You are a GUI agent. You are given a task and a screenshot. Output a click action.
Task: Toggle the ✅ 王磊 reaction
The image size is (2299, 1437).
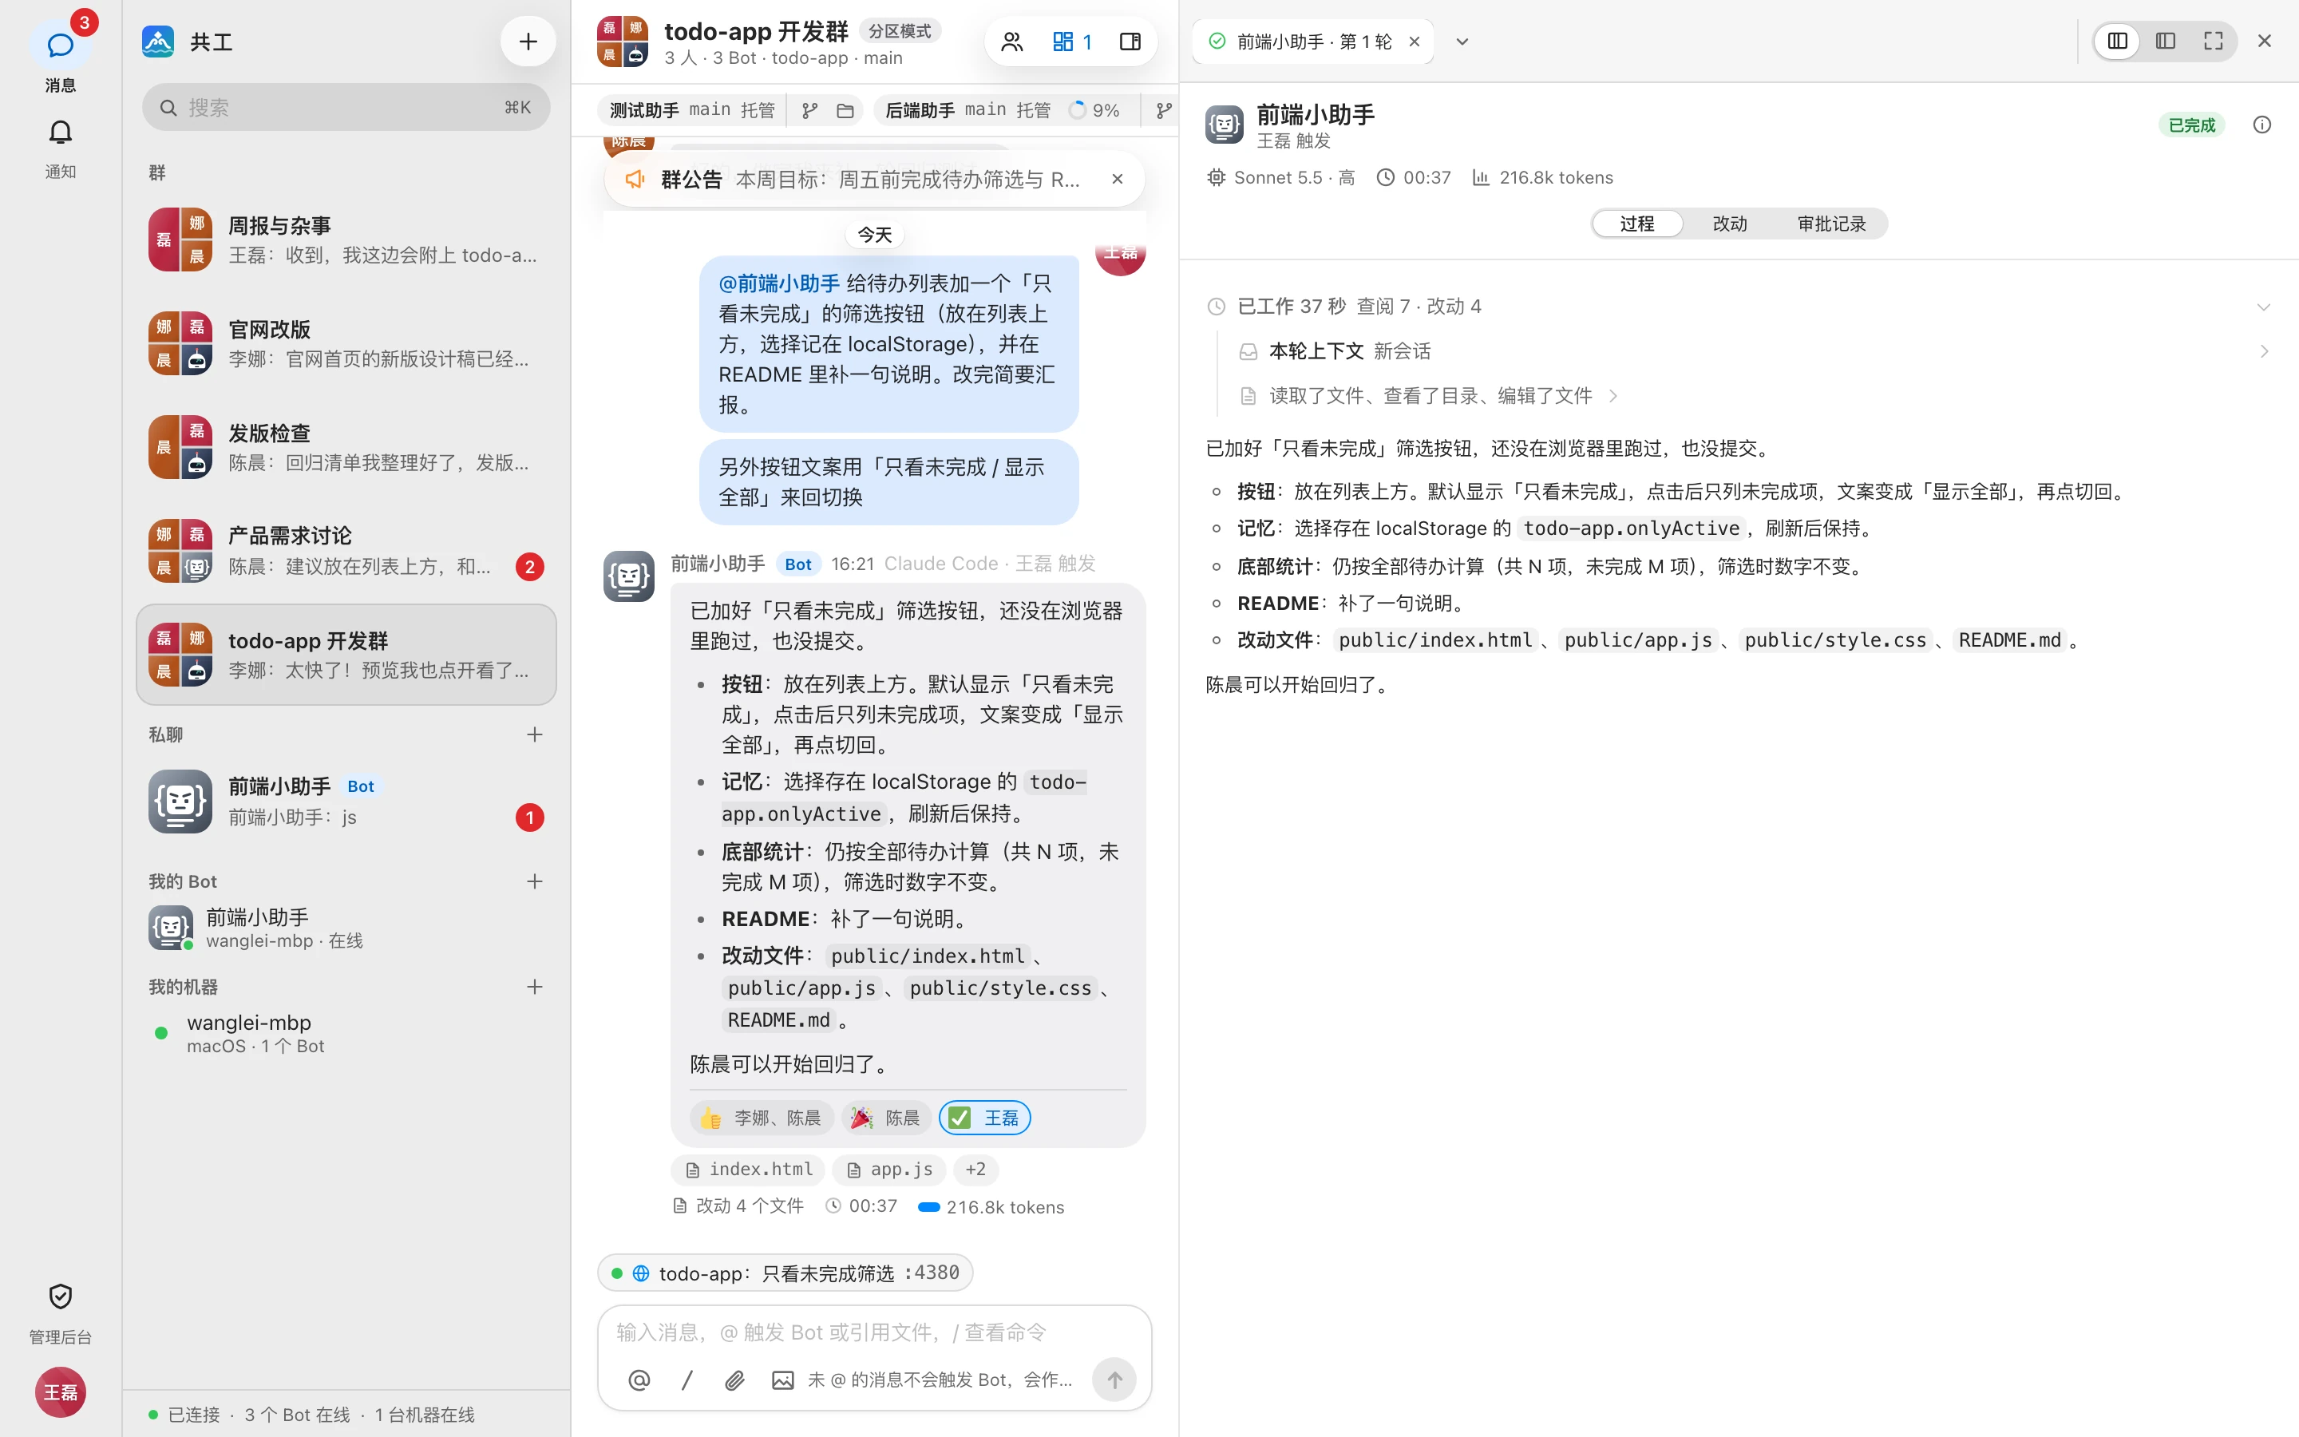click(984, 1118)
